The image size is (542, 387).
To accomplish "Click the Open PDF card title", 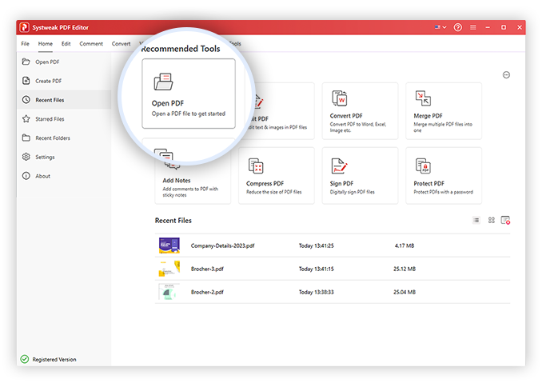I will pos(168,103).
